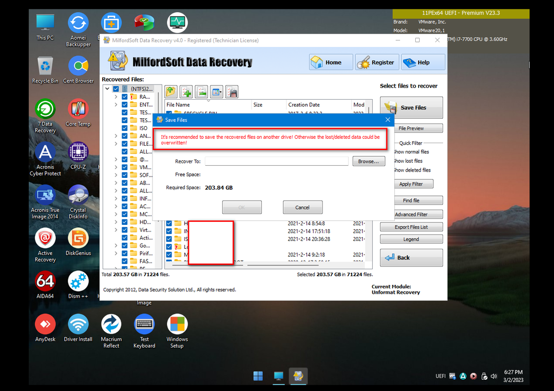
Task: Open the Home page button
Action: [x=331, y=62]
